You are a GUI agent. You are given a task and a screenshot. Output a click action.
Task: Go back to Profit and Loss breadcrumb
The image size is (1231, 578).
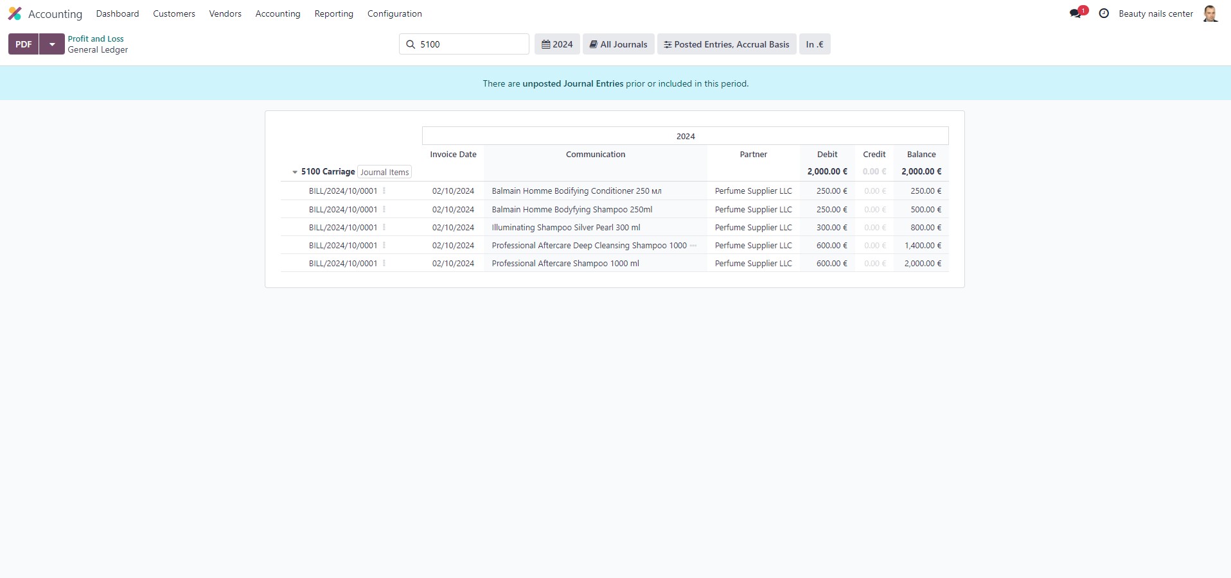coord(96,38)
